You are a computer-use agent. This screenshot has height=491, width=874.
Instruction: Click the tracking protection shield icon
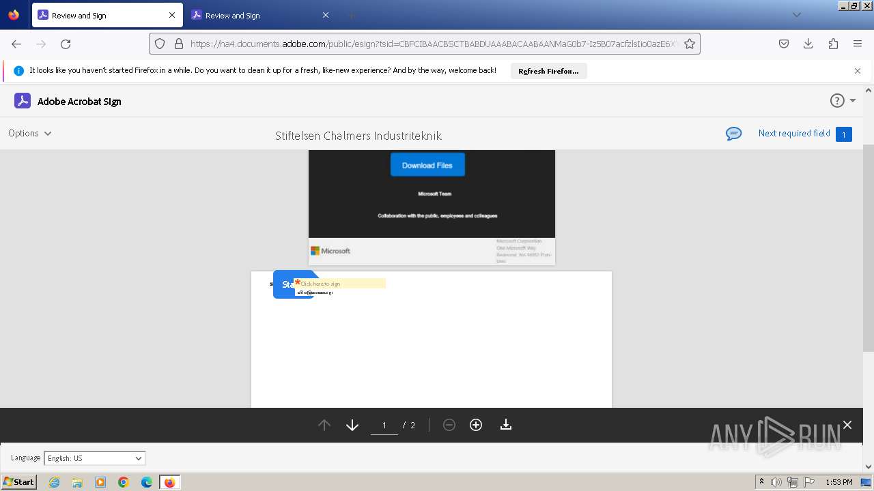(160, 44)
